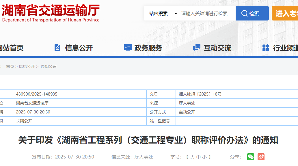Click the WeChat share icon
Image resolution: width=298 pixels, height=166 pixels.
250,157
